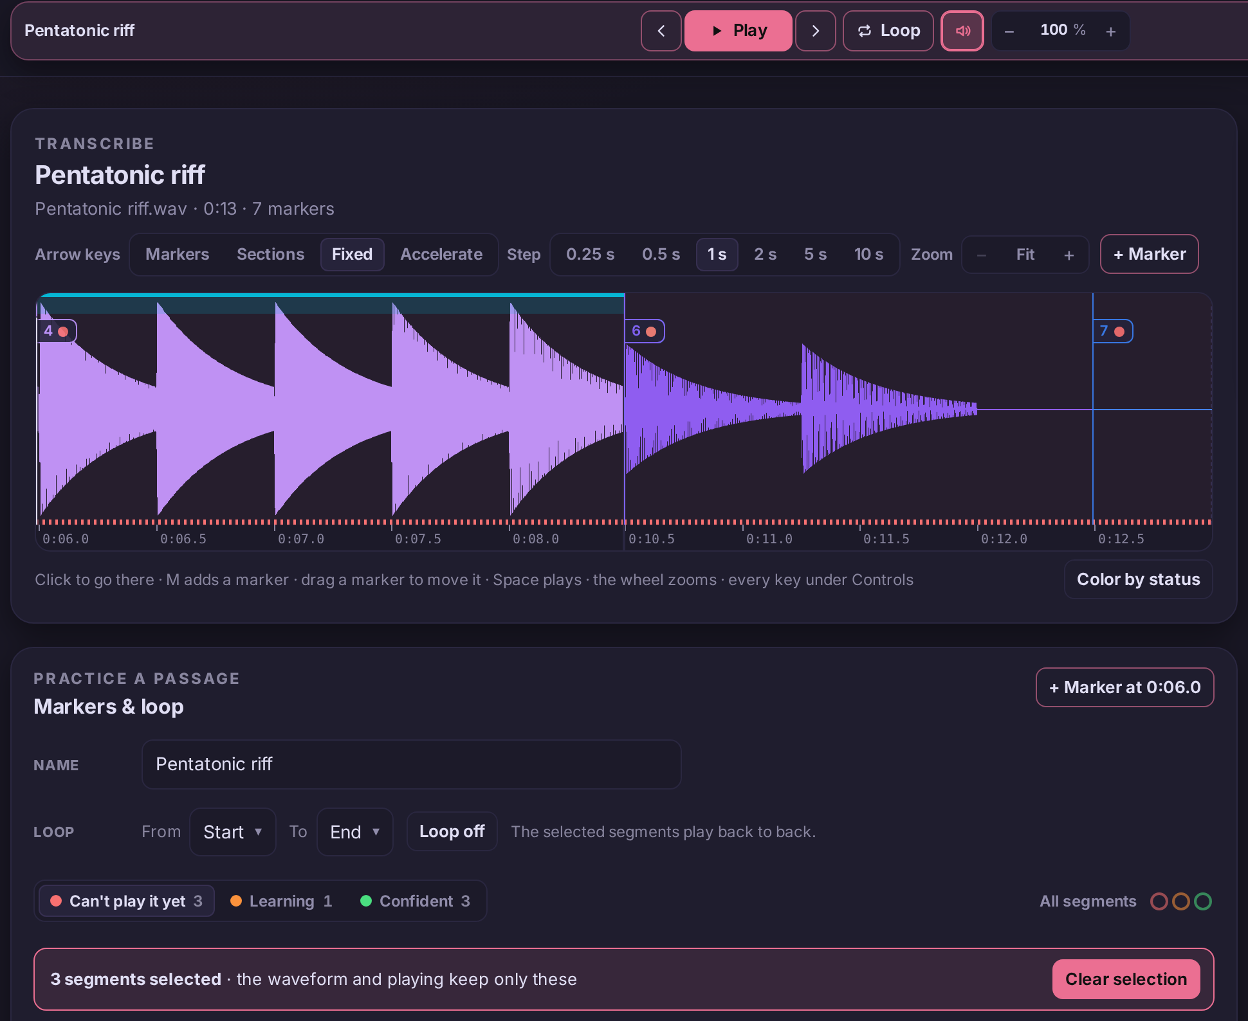
Task: Set step to 10 s
Action: coord(868,255)
